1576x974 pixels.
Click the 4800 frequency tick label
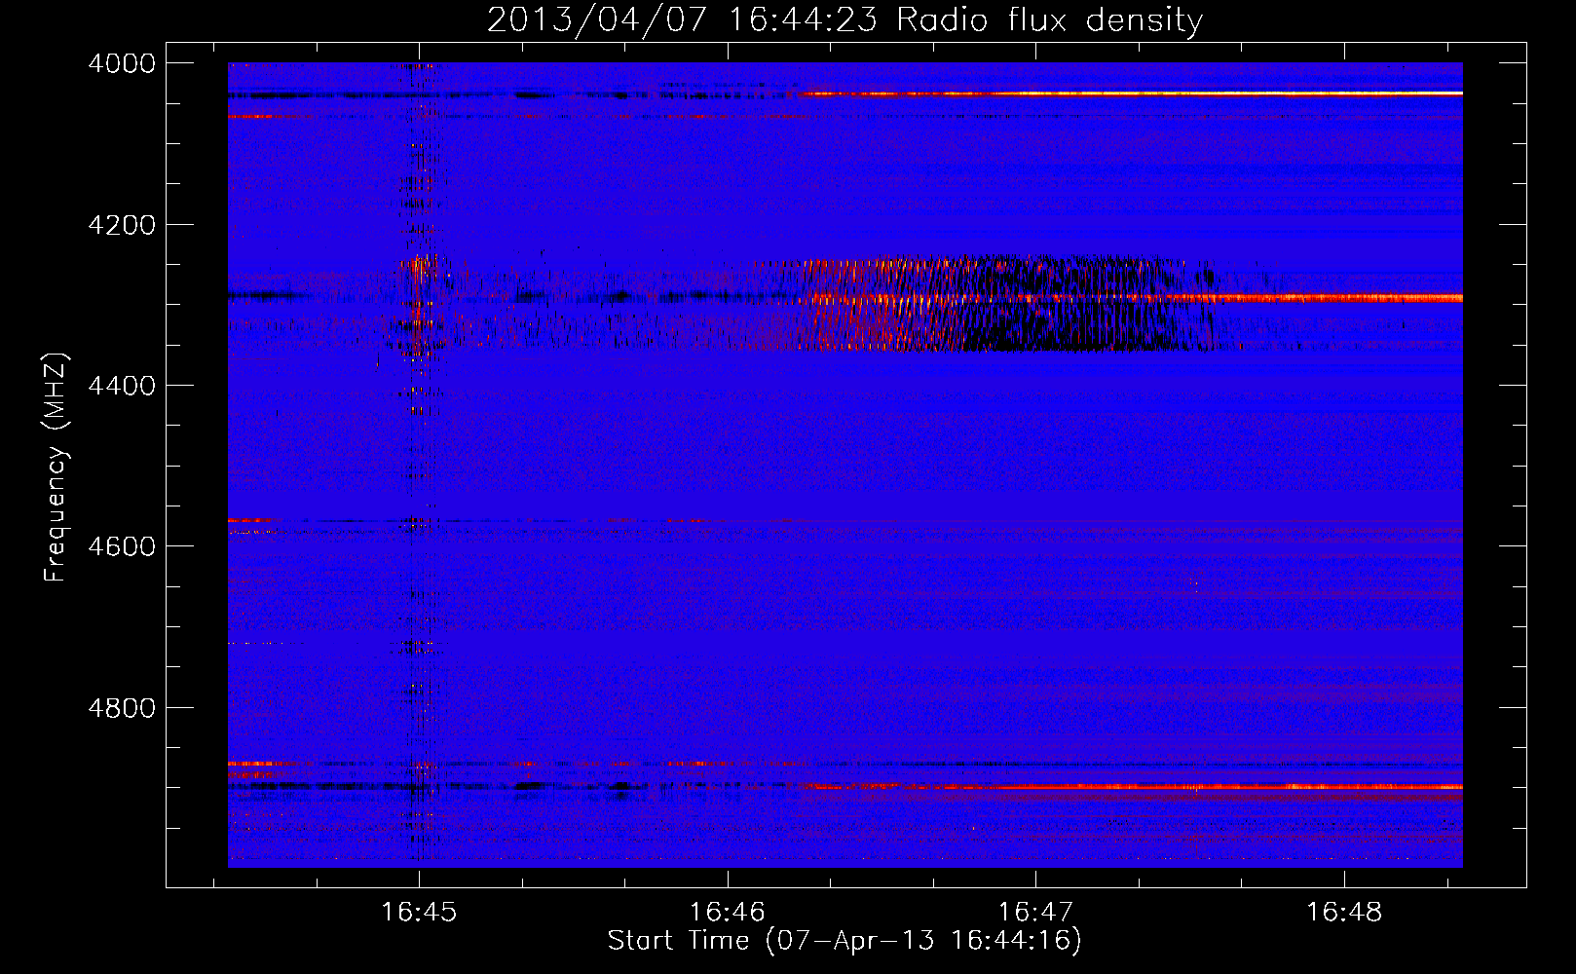122,708
